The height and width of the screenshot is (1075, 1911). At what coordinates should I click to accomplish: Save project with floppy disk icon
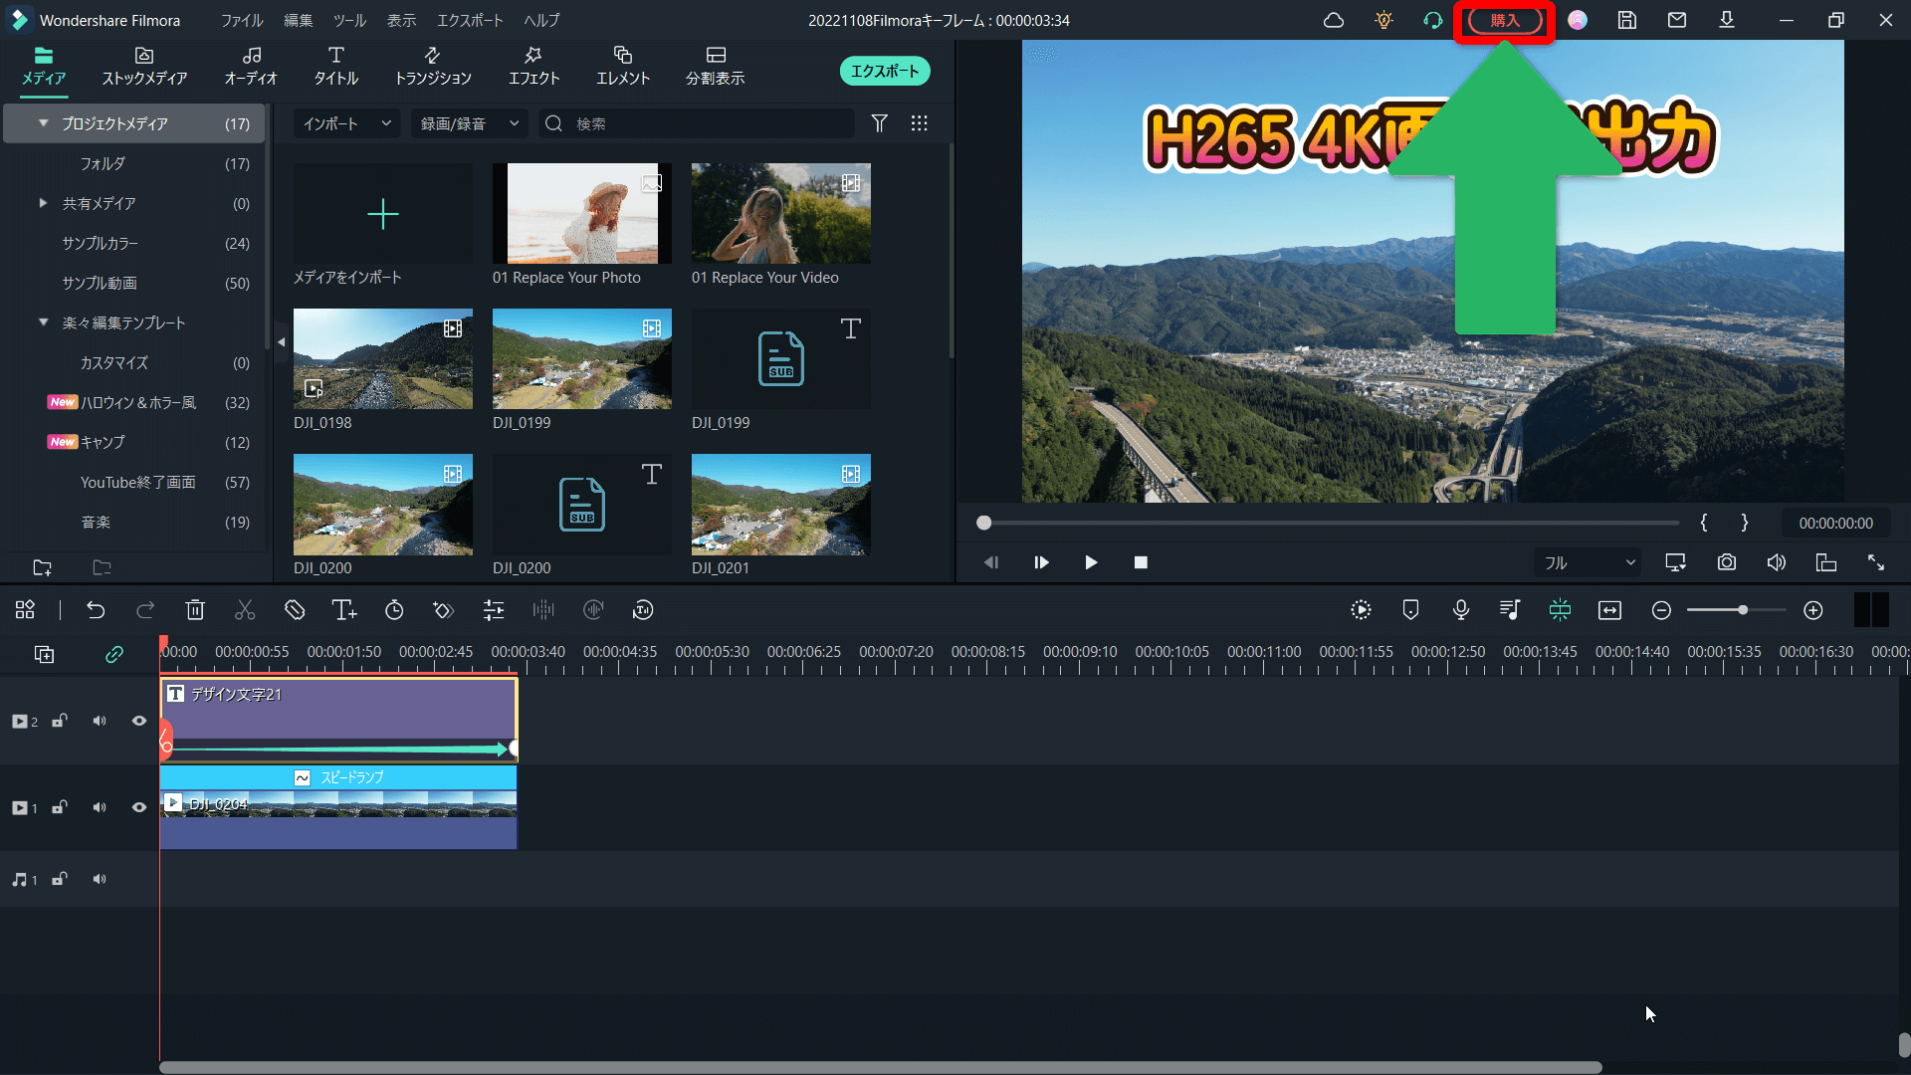click(1627, 20)
